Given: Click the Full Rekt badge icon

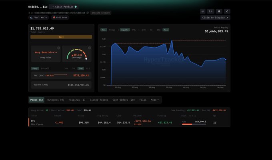Looking at the screenshot, I should [x=54, y=18].
